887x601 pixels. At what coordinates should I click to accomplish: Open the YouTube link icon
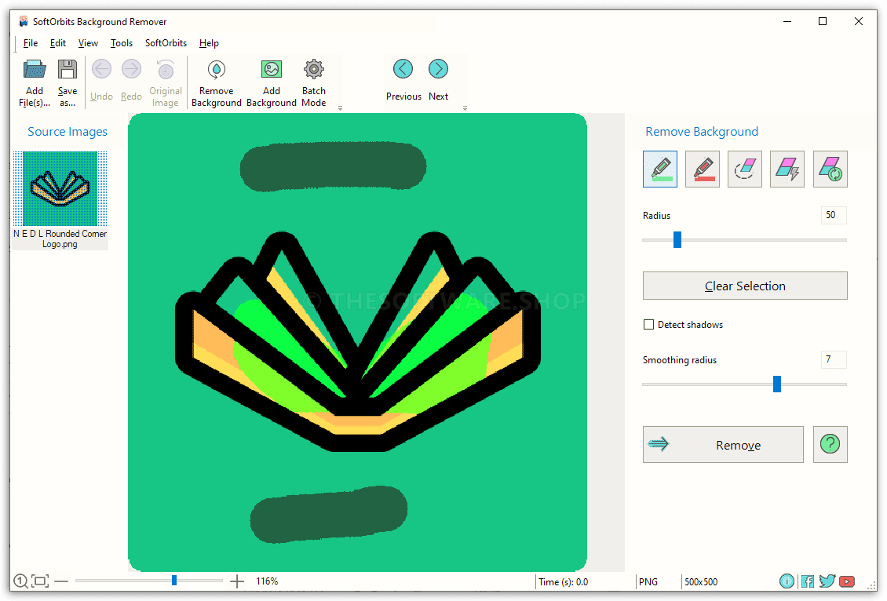[x=847, y=581]
